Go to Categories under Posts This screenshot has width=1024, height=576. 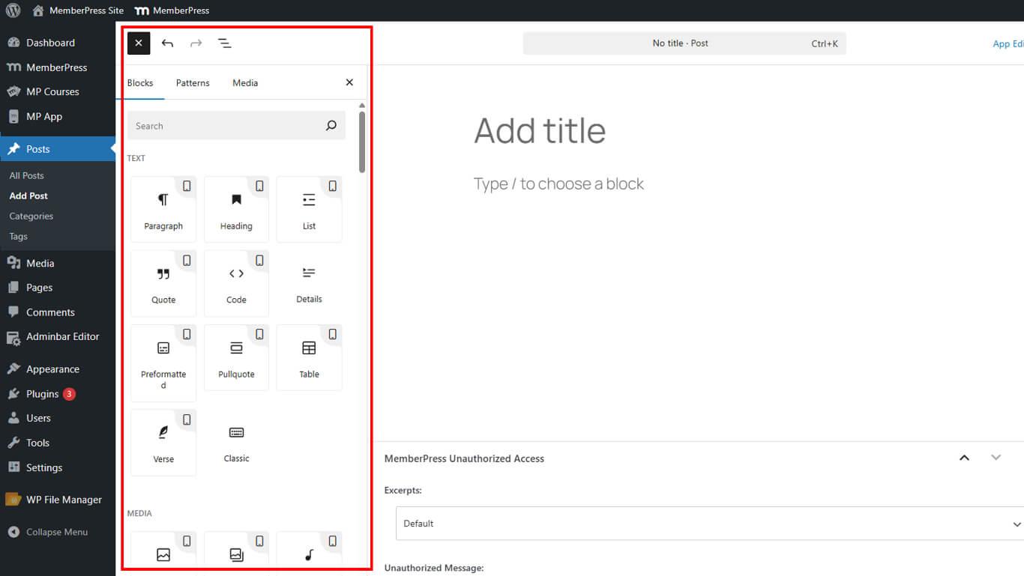pyautogui.click(x=31, y=216)
